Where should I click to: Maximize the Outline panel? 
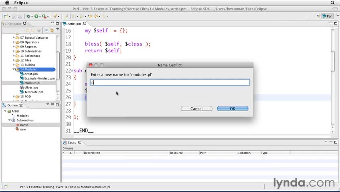[x=57, y=105]
